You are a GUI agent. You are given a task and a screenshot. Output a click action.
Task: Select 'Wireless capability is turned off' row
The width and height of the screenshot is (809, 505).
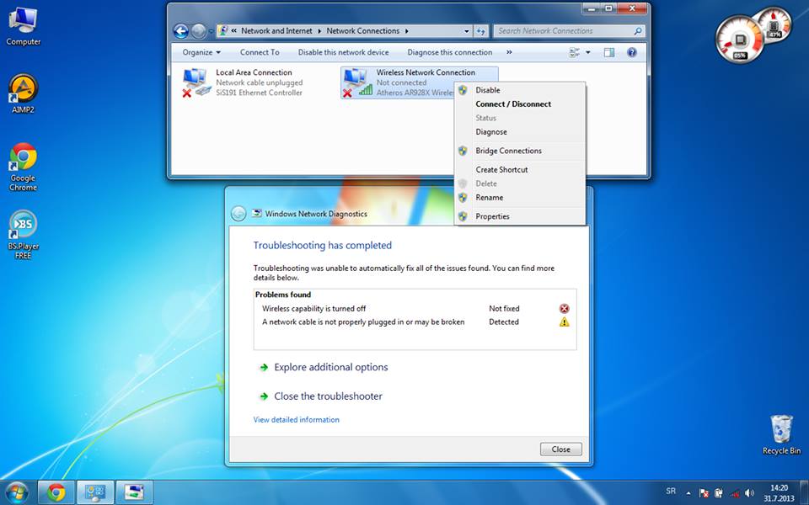click(x=415, y=309)
